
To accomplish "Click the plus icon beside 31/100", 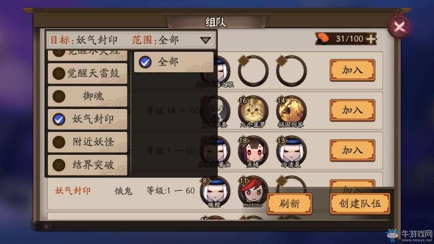I will (371, 39).
